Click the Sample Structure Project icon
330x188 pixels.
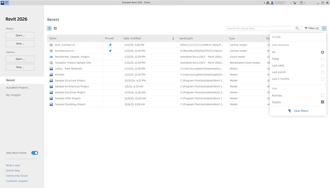pyautogui.click(x=51, y=81)
